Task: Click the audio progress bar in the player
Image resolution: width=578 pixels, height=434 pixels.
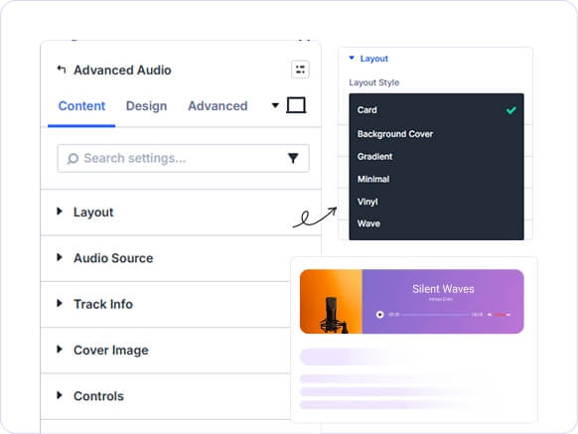Action: click(435, 315)
